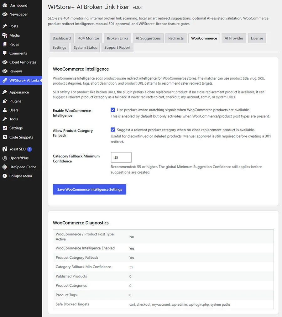Click the Media library icon

pyautogui.click(x=5, y=35)
